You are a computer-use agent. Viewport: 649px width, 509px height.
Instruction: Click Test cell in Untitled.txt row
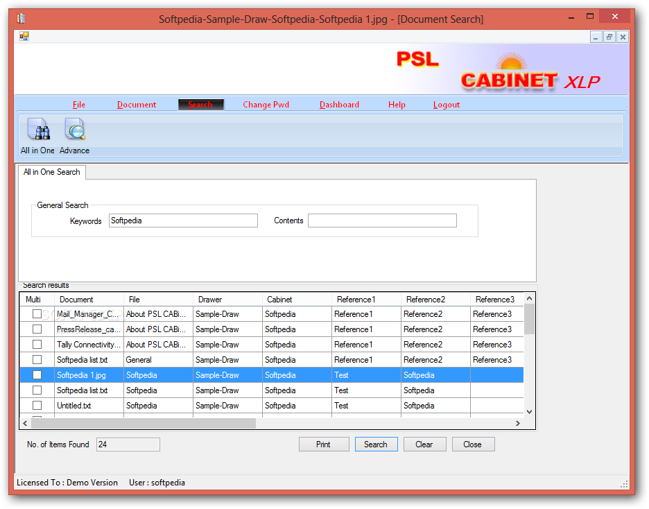click(x=366, y=406)
